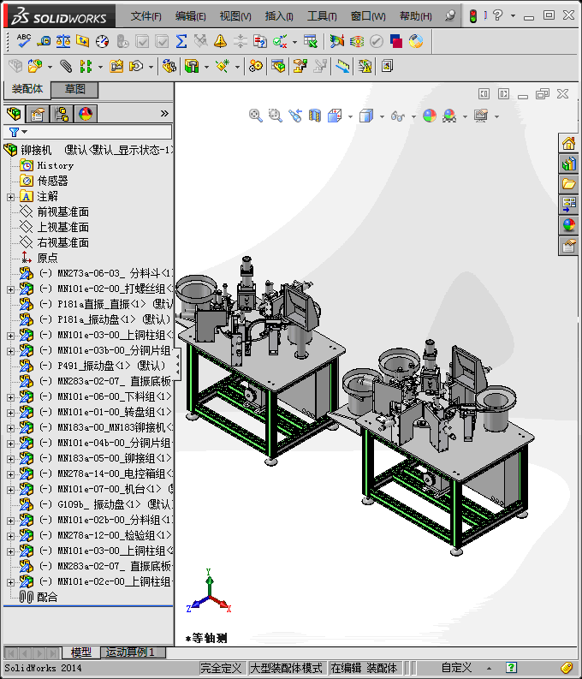
Task: Open the 编辑(E) menu
Action: (x=190, y=16)
